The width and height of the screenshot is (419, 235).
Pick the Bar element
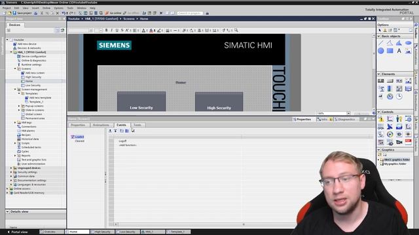390,89
